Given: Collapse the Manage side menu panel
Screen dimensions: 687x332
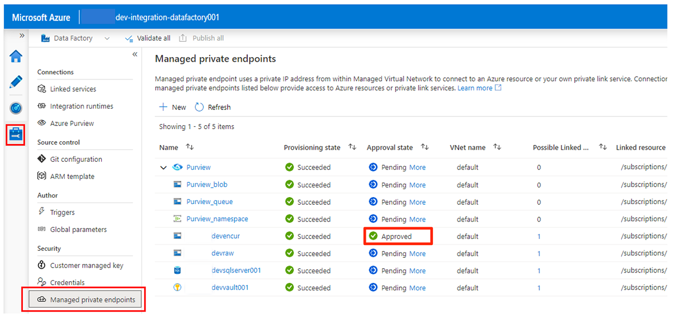Looking at the screenshot, I should [x=135, y=54].
